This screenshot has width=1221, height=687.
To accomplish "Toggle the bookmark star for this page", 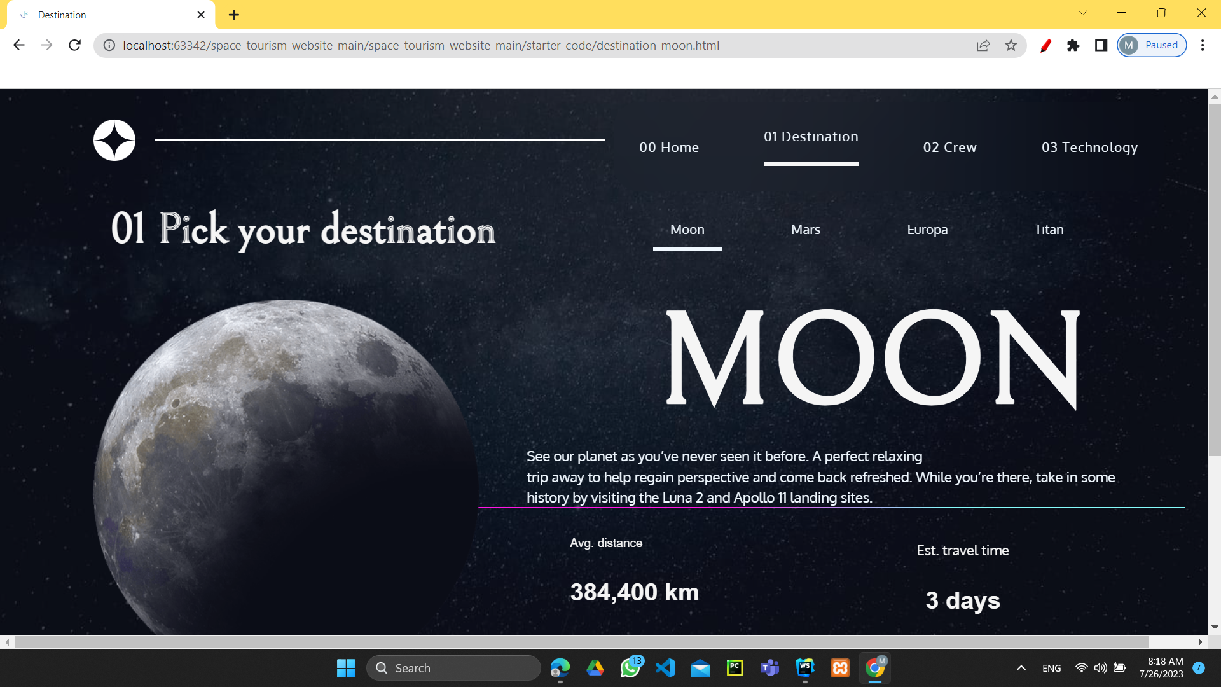I will coord(1011,45).
